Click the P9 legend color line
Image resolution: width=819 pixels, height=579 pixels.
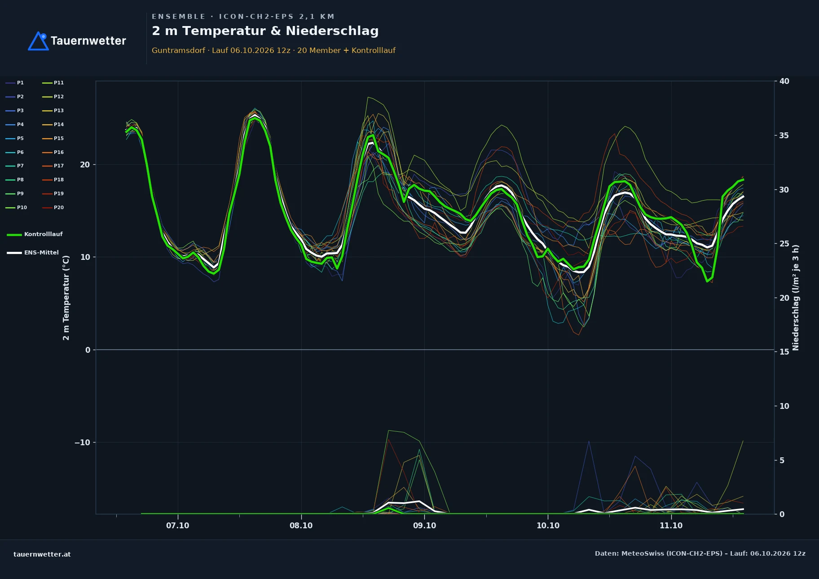(10, 194)
